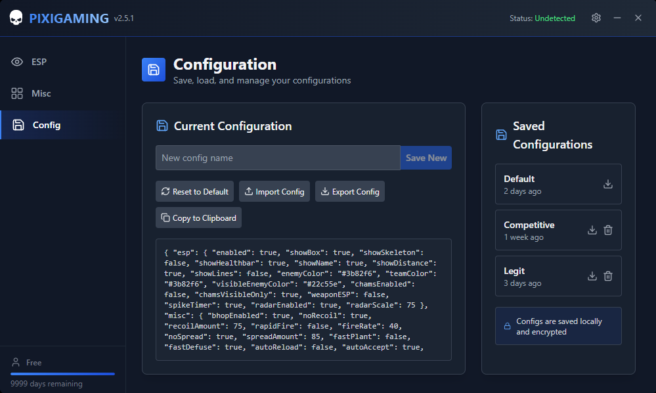The width and height of the screenshot is (656, 393).
Task: Click the user icon next to Free
Action: click(16, 362)
